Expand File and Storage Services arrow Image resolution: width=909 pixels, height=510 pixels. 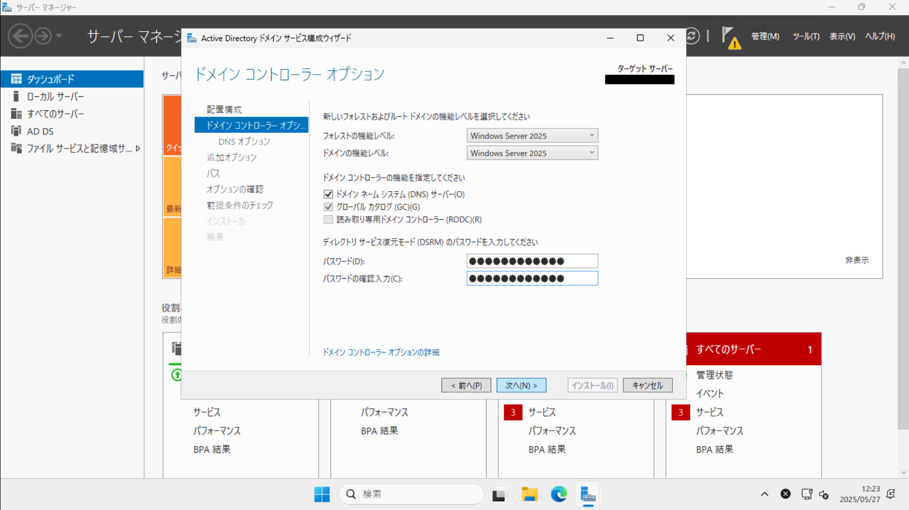138,148
